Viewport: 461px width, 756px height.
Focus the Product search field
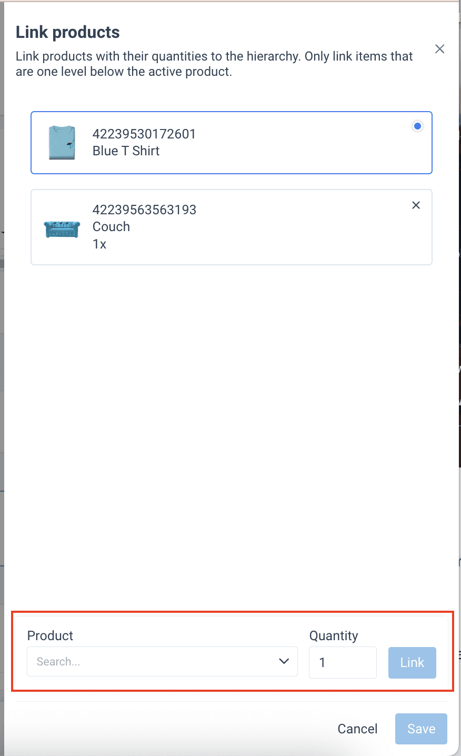tap(153, 662)
